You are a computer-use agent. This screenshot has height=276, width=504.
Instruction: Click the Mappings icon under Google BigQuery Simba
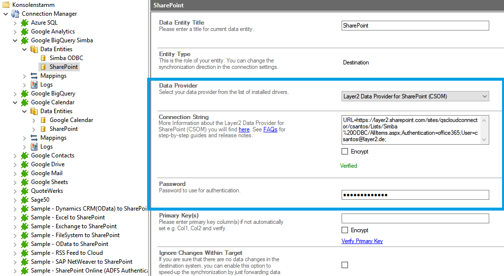[x=34, y=76]
